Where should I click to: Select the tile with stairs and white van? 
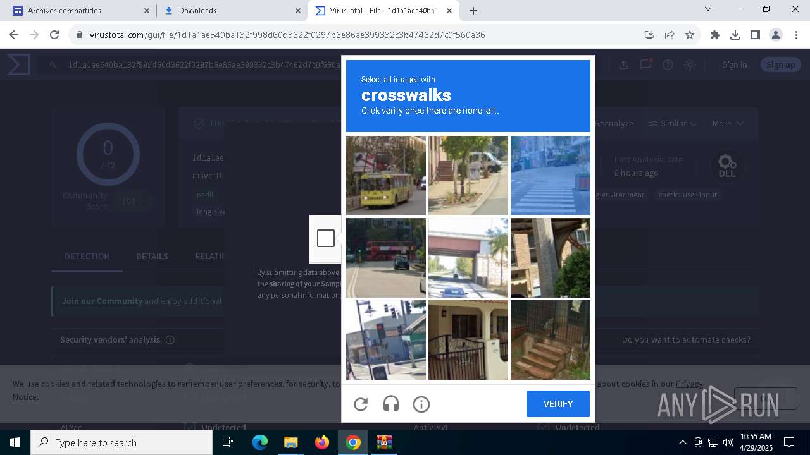(x=468, y=176)
